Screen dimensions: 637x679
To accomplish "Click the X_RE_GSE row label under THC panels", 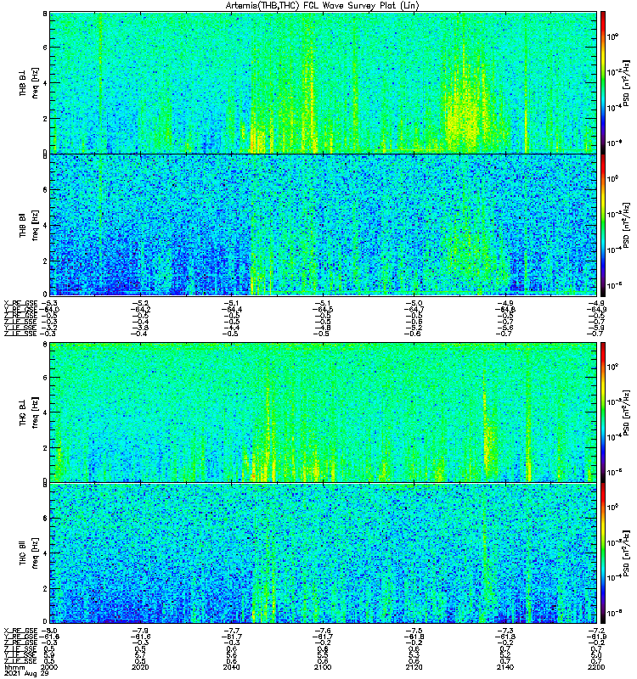I will coord(20,631).
